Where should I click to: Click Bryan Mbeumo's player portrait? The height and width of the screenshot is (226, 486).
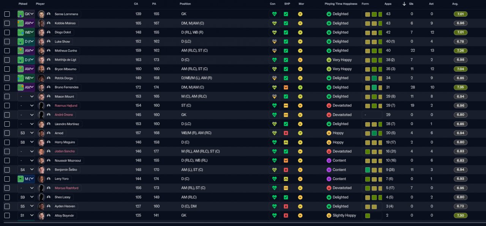click(41, 69)
